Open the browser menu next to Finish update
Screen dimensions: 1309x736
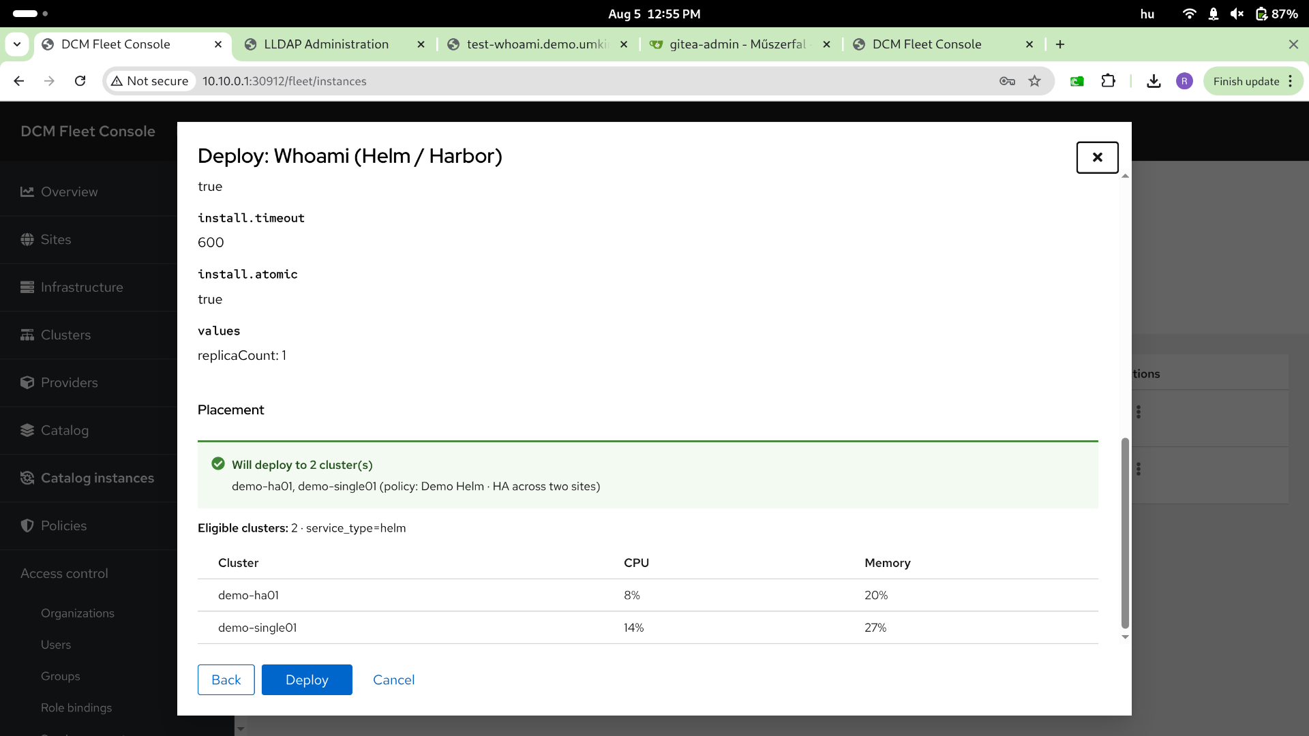1291,81
